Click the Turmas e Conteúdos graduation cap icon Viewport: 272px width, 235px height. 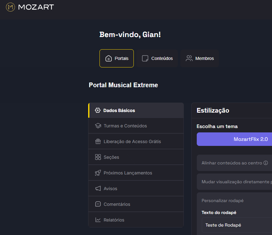coord(98,126)
